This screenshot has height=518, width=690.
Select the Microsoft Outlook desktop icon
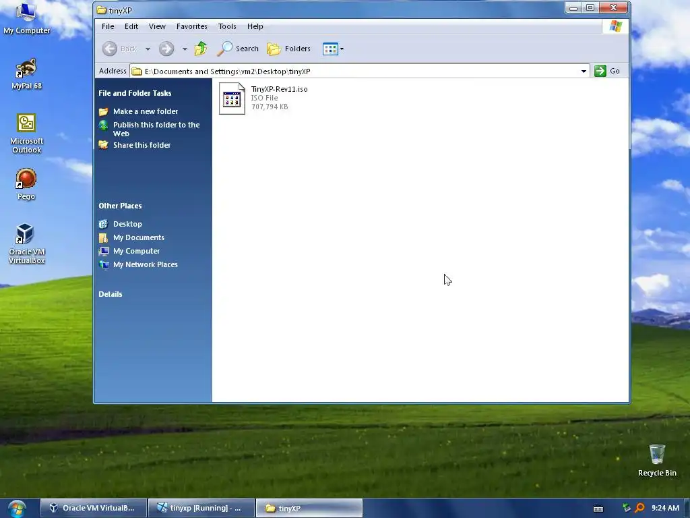click(x=26, y=134)
